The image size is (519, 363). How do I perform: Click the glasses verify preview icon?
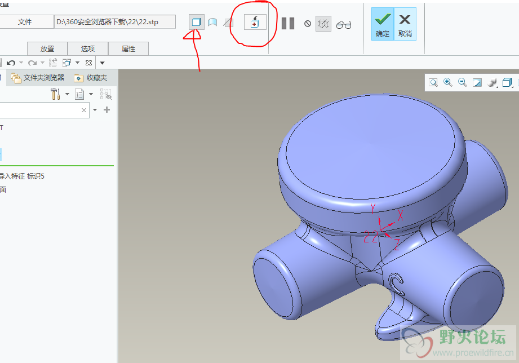point(344,25)
